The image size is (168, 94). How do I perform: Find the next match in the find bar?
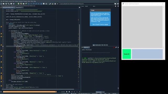click(69, 92)
